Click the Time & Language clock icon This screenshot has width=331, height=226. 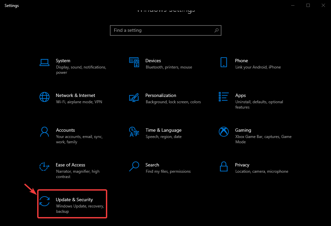click(x=134, y=132)
